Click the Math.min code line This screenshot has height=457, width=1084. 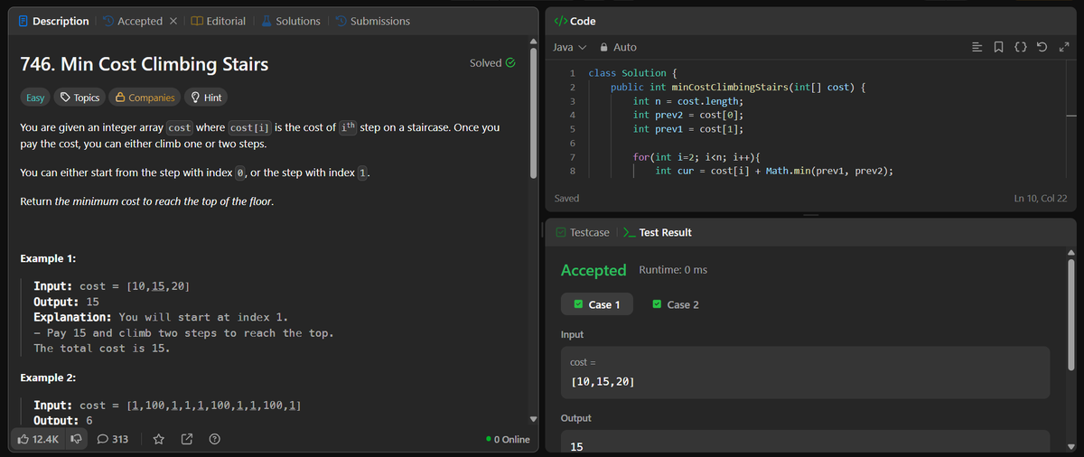point(775,171)
